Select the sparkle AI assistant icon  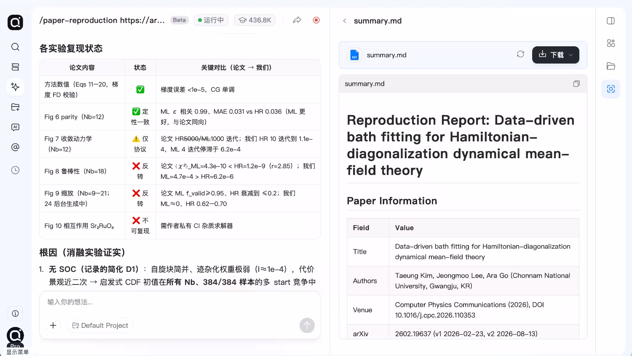(15, 87)
